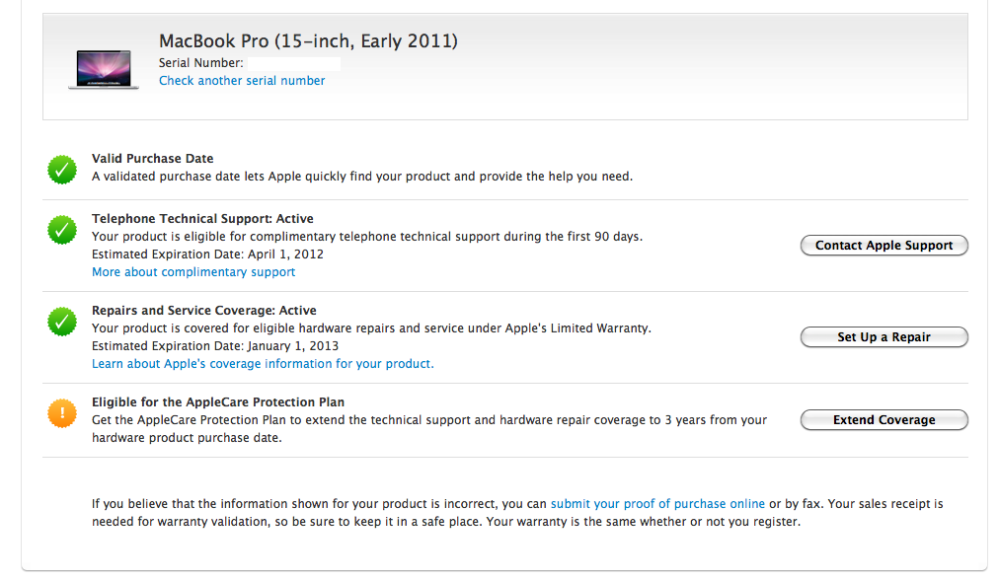Open Learn about Apple's coverage information link
Screen dimensions: 999x582
(263, 364)
